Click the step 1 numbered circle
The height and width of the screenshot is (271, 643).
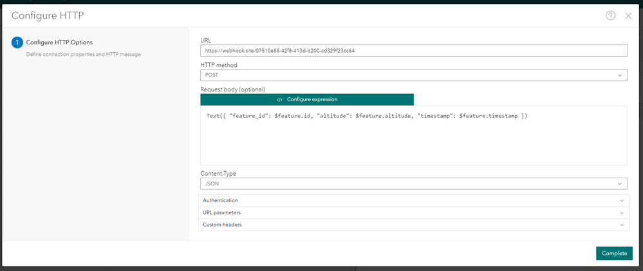[17, 43]
